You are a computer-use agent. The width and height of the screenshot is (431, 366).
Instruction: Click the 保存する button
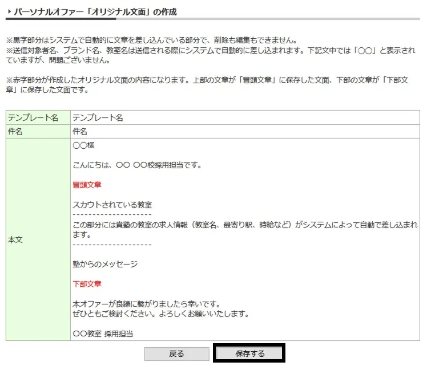click(249, 353)
